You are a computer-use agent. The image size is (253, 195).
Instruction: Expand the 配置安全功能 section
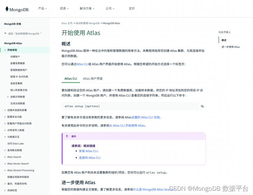(x=5, y=117)
